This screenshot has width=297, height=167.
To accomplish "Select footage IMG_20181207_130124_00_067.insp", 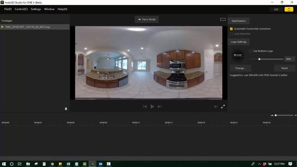I will [x=35, y=27].
